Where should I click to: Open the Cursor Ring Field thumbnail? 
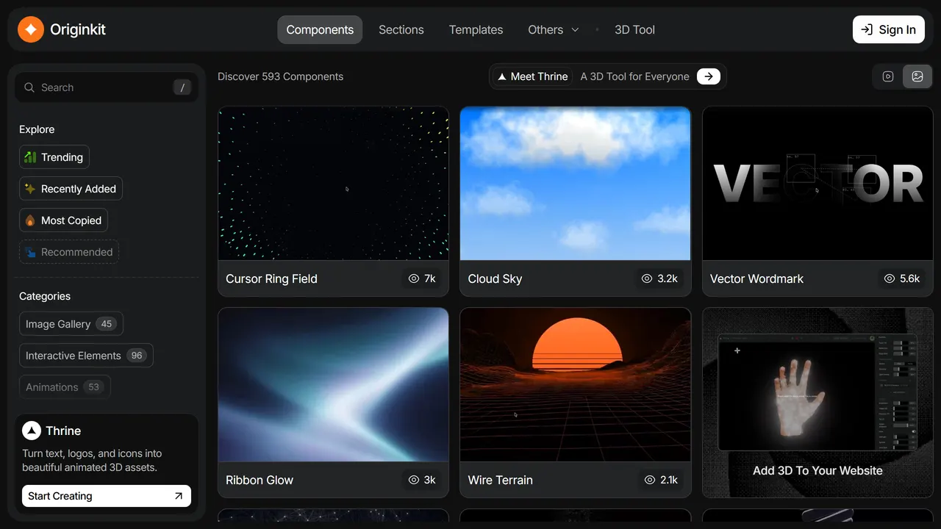[x=333, y=184]
